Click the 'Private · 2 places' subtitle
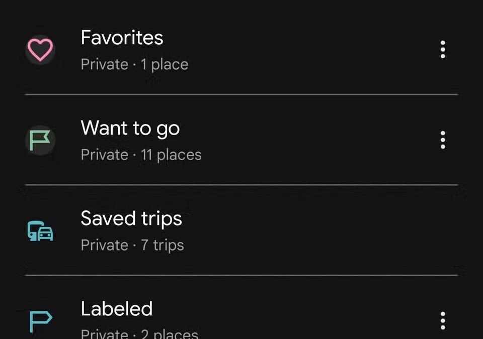This screenshot has width=483, height=339. click(x=139, y=333)
